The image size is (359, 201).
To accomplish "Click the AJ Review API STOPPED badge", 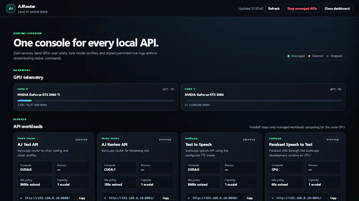I will pyautogui.click(x=165, y=140).
